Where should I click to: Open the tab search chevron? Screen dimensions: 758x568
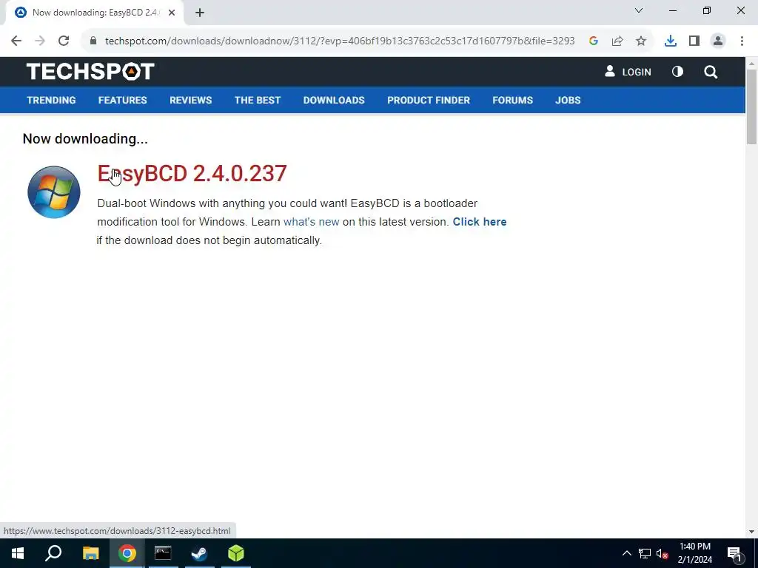click(x=639, y=10)
